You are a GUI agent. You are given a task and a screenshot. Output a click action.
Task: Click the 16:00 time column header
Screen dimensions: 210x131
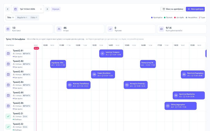143,45
